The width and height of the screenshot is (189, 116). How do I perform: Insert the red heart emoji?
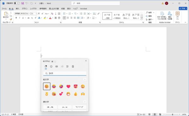click(68, 86)
